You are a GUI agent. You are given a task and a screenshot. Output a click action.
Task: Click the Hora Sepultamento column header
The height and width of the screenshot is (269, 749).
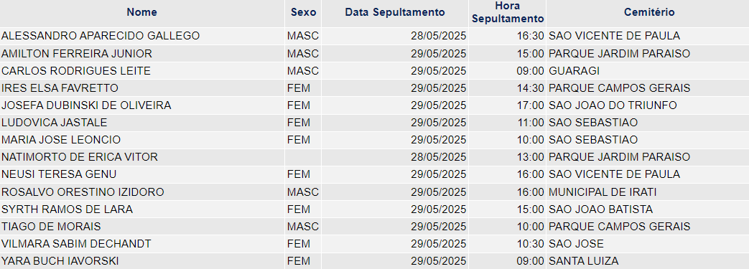(x=507, y=12)
